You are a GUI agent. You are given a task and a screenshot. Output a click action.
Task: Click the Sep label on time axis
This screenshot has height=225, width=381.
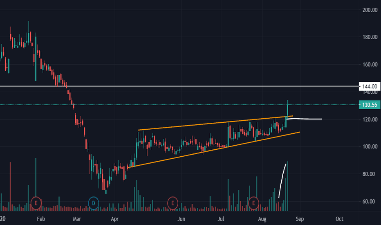(x=300, y=219)
